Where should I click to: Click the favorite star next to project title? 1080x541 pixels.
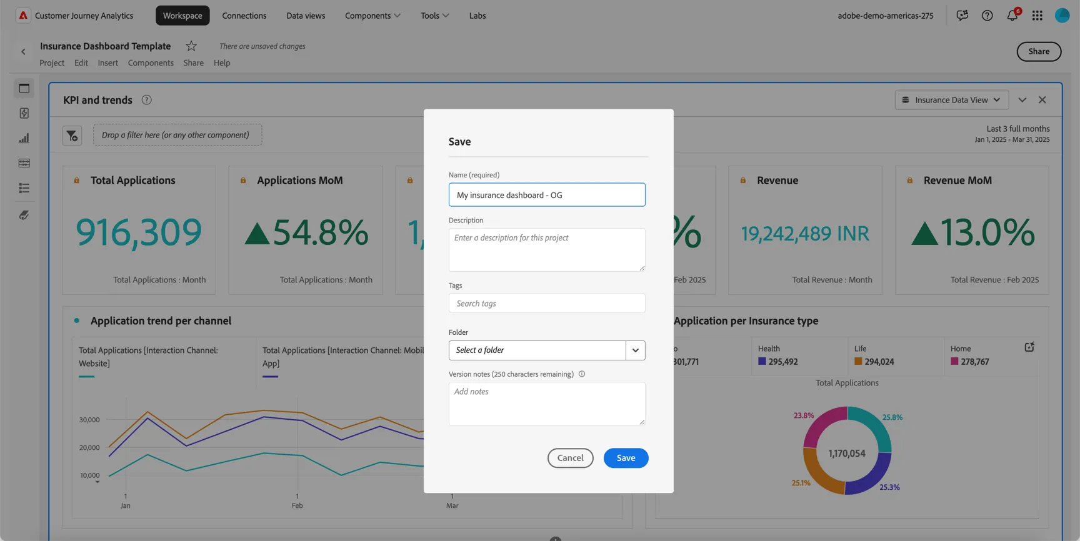pos(191,46)
